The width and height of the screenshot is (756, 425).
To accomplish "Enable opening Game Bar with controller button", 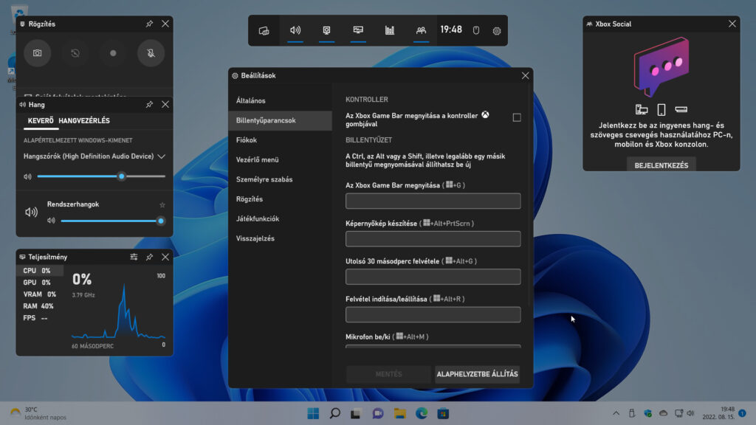I will point(517,117).
